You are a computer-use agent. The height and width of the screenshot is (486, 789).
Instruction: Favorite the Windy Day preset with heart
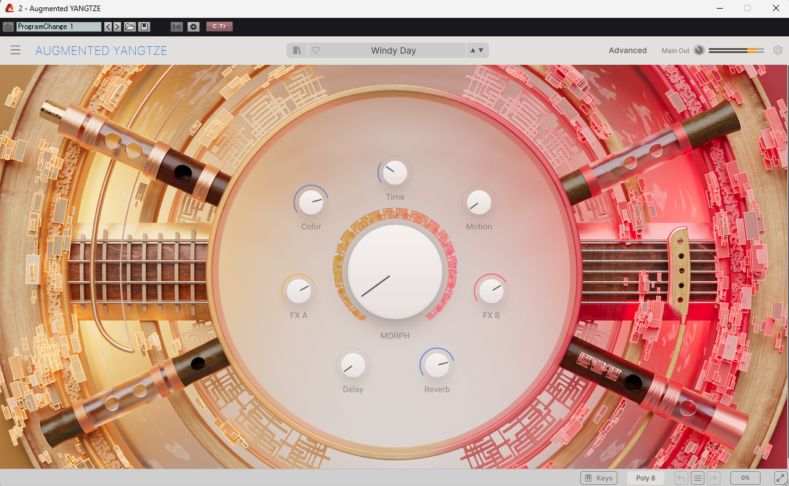pos(315,51)
